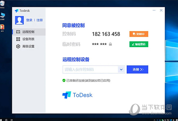Viewport: 178px width, 121px height.
Task: Click the 远程控制设备 heading
Action: tap(76, 59)
